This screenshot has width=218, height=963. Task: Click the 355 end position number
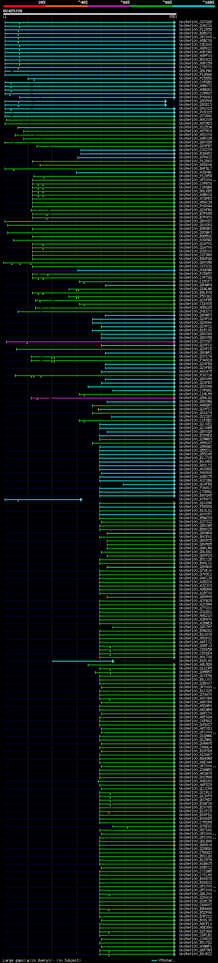172,17
